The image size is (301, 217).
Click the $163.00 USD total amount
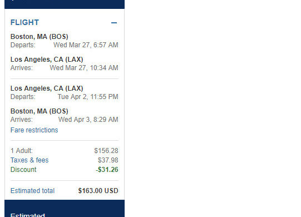(98, 191)
